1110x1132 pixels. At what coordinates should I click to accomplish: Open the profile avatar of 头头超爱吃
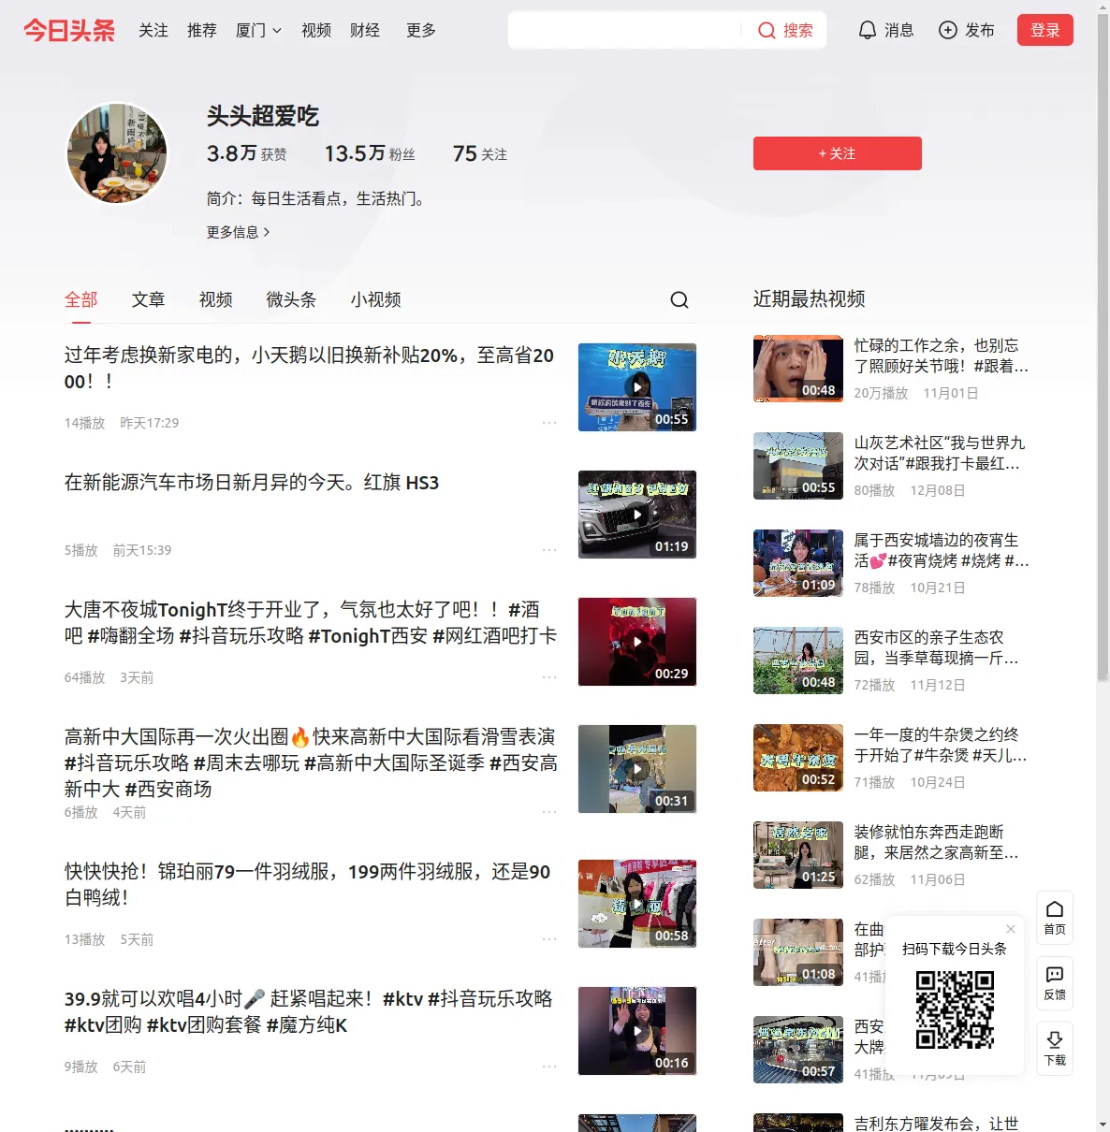point(117,153)
